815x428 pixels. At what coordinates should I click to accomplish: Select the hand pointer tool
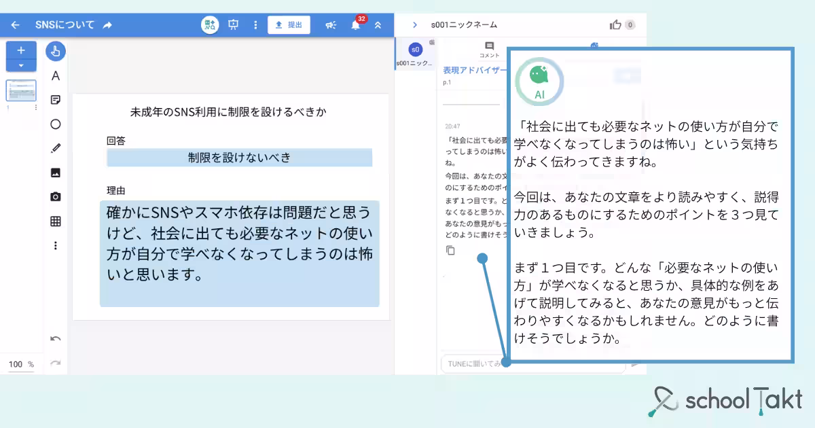pyautogui.click(x=56, y=51)
